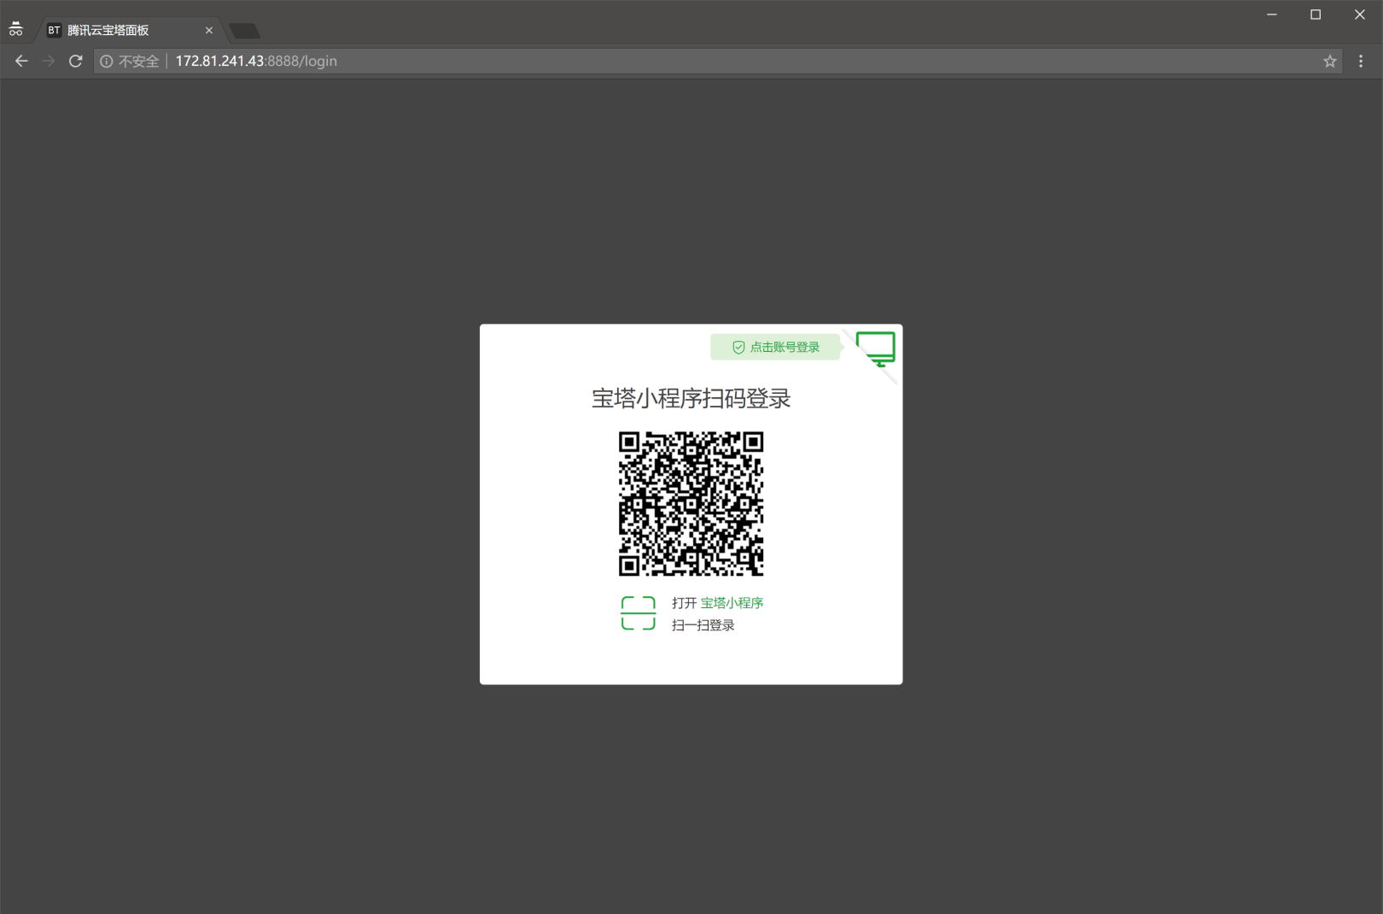
Task: Click the forward navigation arrow
Action: 49,62
